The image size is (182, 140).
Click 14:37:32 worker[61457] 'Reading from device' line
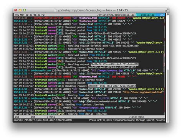point(60,114)
